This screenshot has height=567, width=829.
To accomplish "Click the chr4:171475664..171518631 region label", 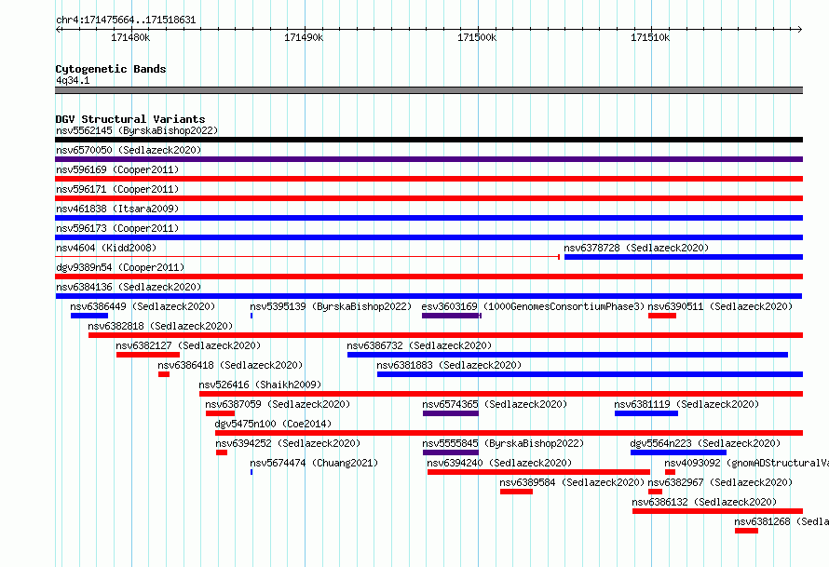I will [126, 20].
